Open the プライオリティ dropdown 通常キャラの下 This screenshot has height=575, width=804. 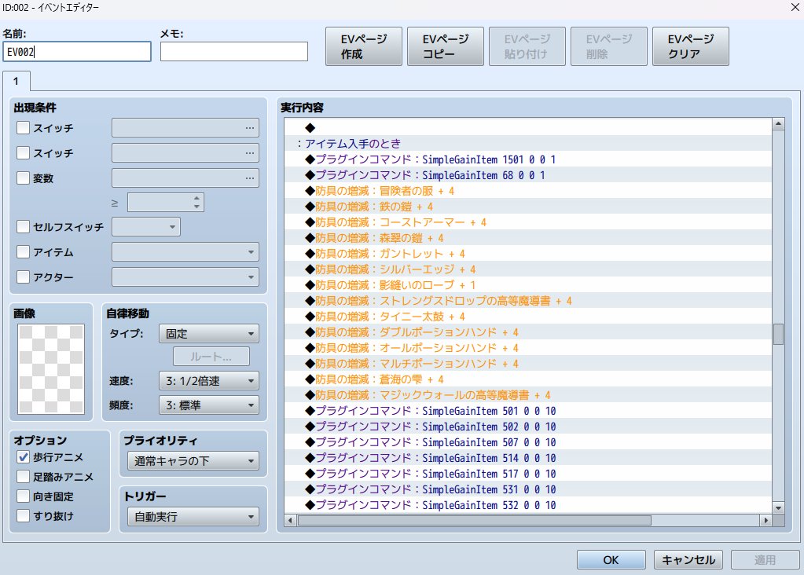193,461
